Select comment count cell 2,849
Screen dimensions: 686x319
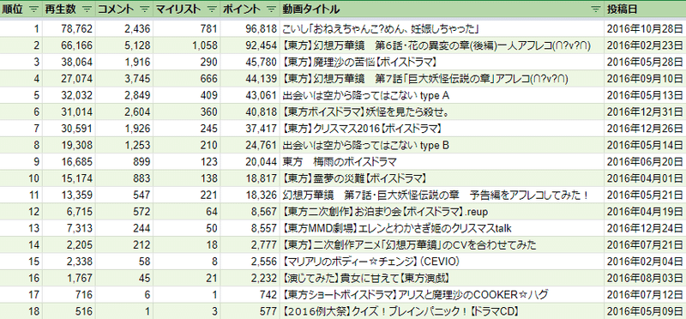pyautogui.click(x=124, y=95)
